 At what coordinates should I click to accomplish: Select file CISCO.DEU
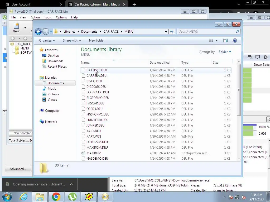click(156, 81)
